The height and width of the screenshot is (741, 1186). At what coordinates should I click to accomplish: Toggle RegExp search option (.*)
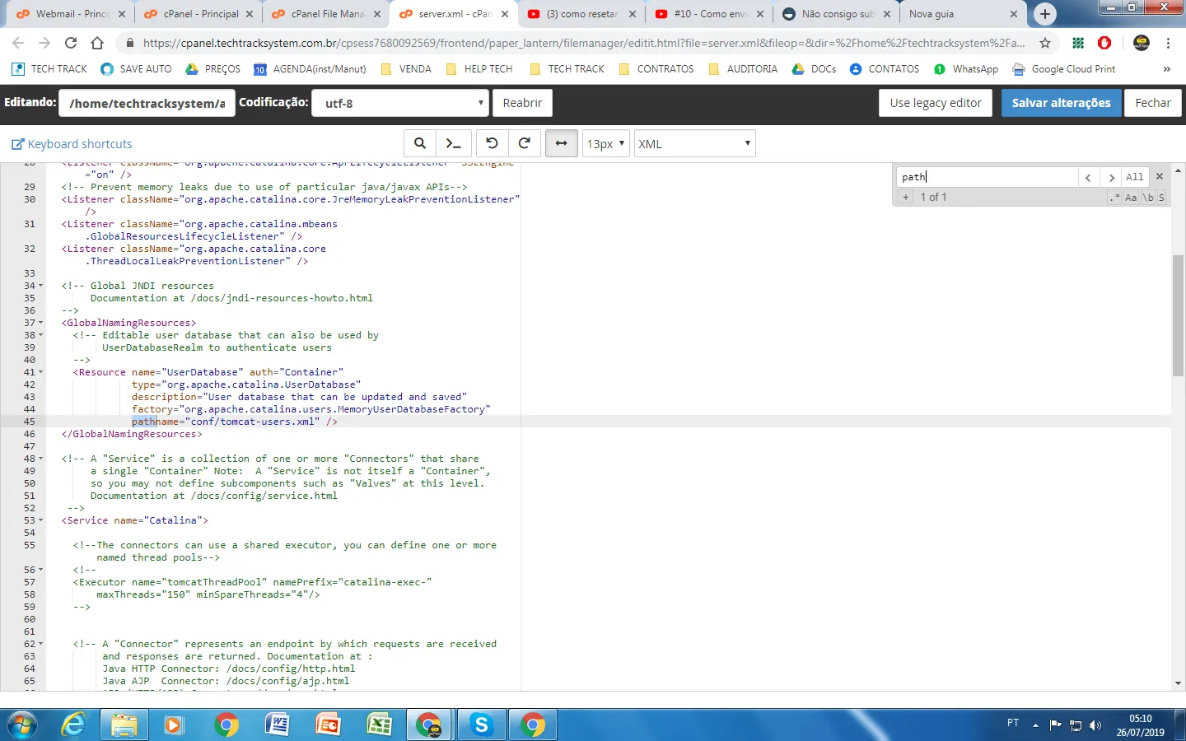coord(1114,198)
